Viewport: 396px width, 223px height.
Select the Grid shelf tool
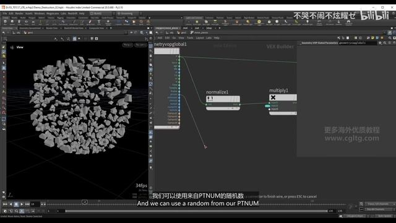(33, 22)
